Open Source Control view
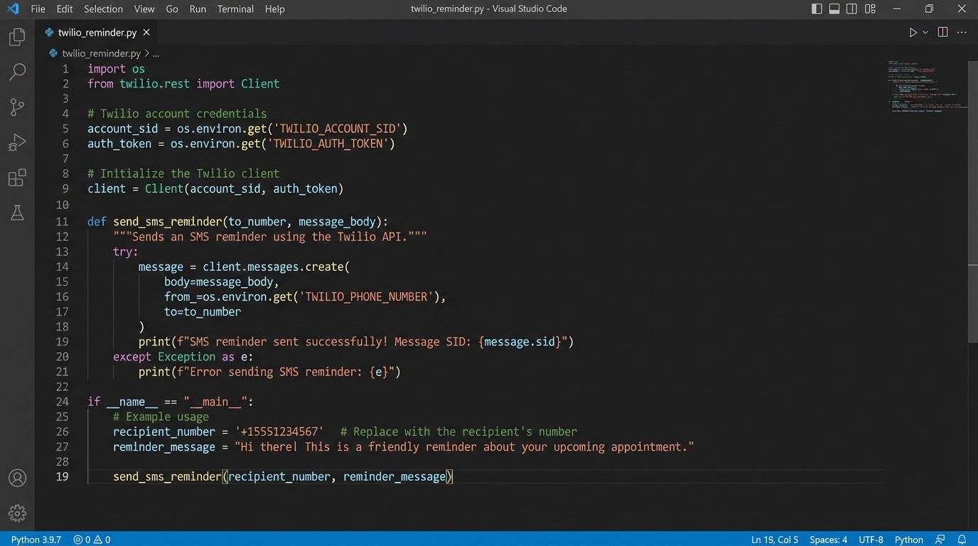The height and width of the screenshot is (546, 978). (x=16, y=107)
